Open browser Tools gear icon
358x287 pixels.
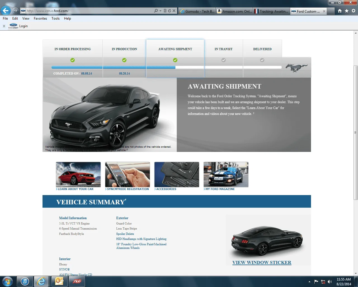tap(354, 11)
